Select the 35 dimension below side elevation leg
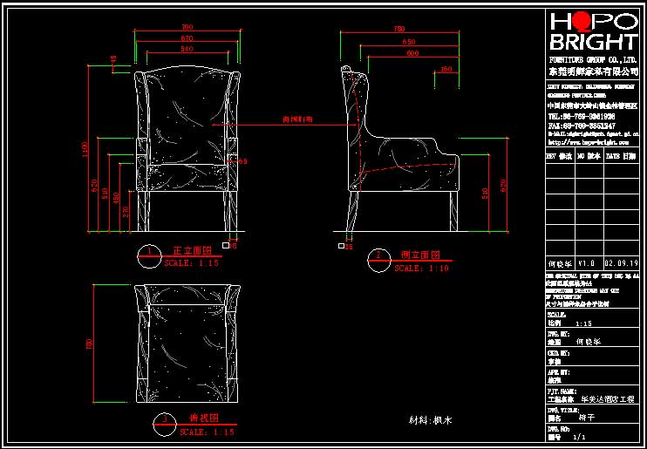 tap(349, 247)
